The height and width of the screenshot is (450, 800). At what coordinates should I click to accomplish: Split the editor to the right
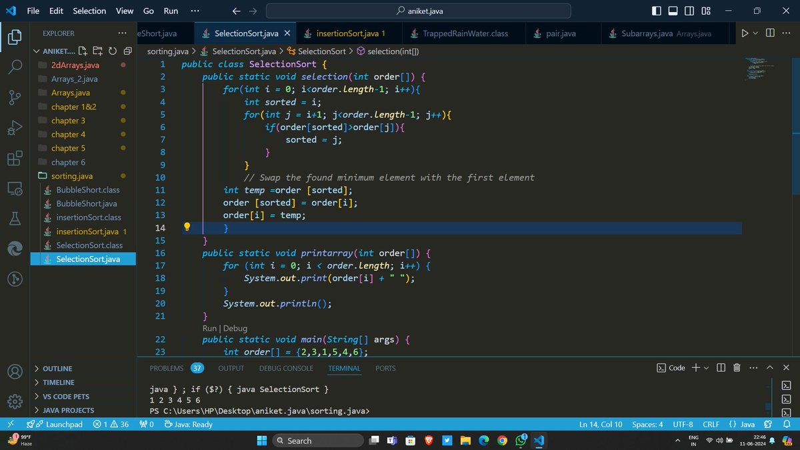(x=770, y=33)
